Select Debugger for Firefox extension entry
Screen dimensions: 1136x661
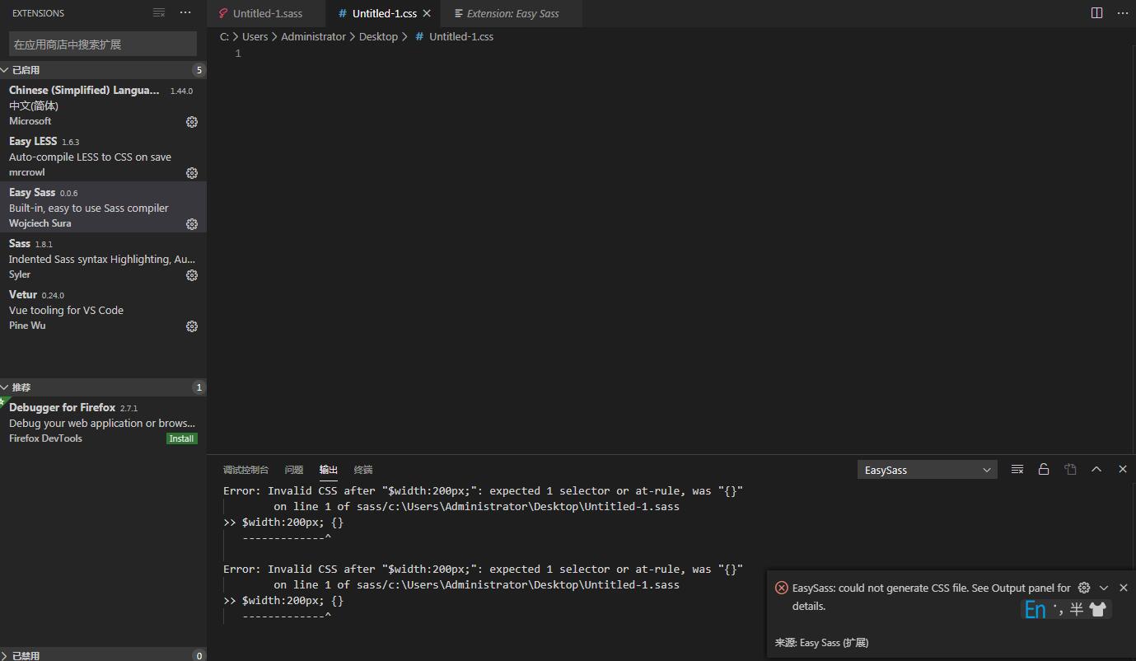(103, 423)
